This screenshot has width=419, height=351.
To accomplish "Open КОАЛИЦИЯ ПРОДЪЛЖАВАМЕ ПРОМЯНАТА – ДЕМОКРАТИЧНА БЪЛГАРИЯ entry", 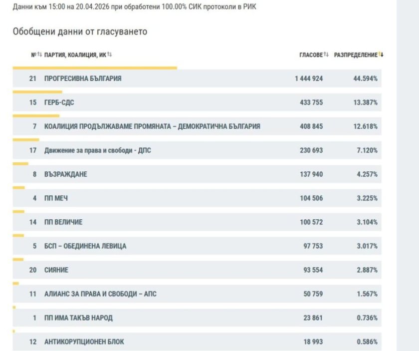I will click(152, 126).
